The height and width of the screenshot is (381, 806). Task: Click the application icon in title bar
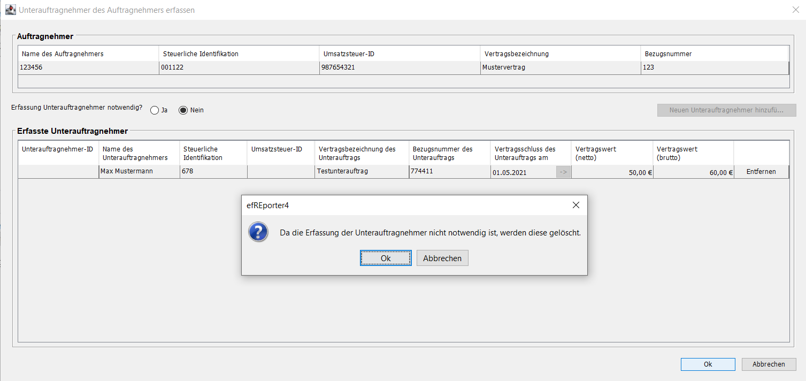coord(10,10)
